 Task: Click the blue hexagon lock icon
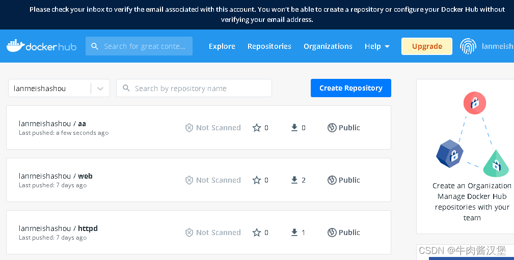pyautogui.click(x=450, y=154)
